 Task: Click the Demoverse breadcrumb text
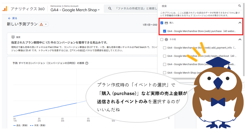56,6
